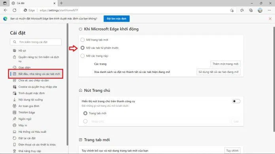275x154 pixels.
Task: Click the Đặt làm mặc định button
Action: 117,19
